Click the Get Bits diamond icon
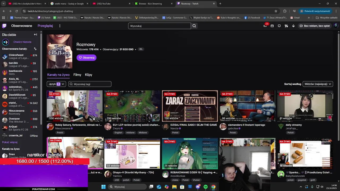The height and width of the screenshot is (191, 340). 293,26
